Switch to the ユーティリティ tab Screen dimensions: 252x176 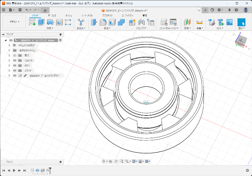(127, 15)
